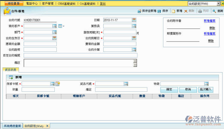The image size is (224, 129).
Task: Click the 簽約客戶 lookup icon
Action: (54, 26)
